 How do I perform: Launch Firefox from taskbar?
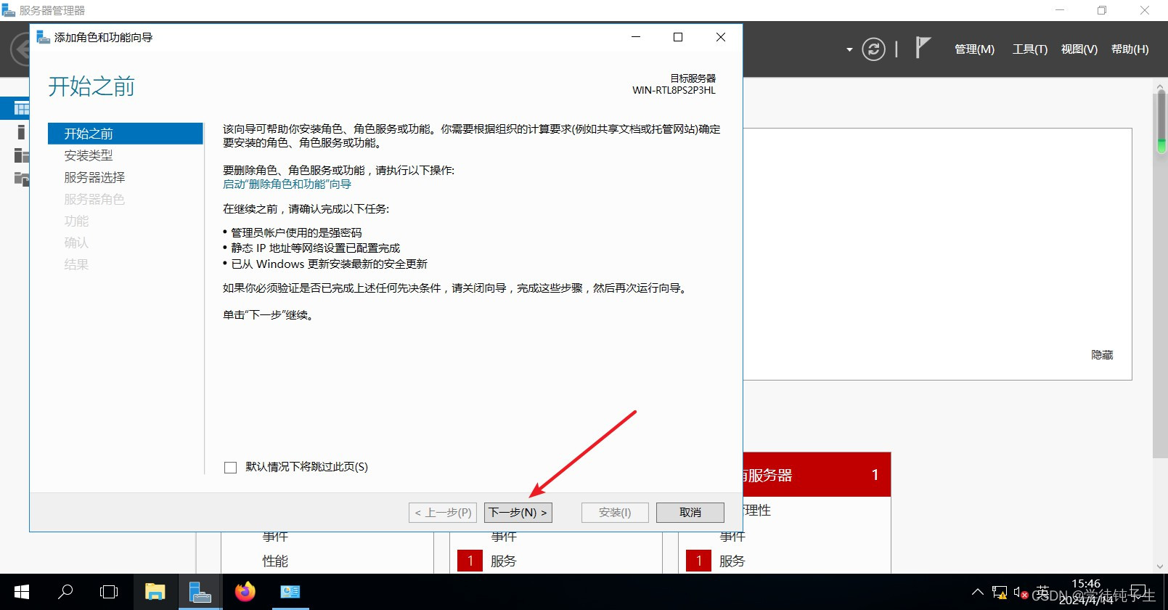click(245, 592)
